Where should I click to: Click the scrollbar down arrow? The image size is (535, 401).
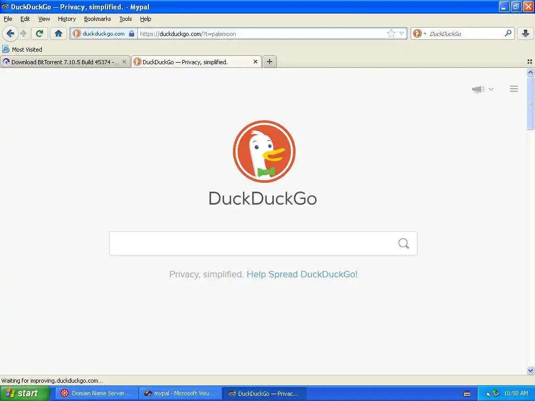click(x=530, y=370)
